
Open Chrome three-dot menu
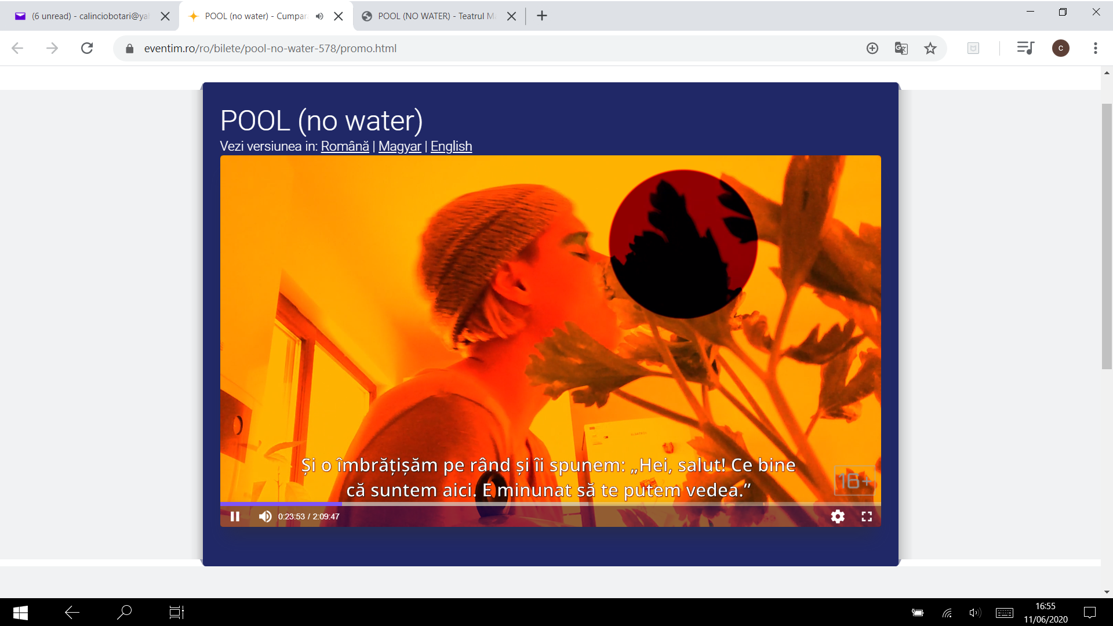1096,48
